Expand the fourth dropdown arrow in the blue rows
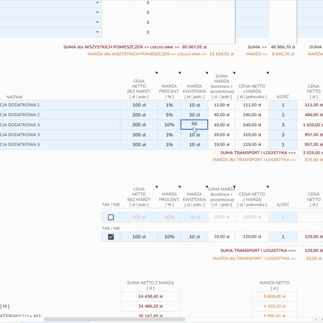This screenshot has width=323, height=323. click(x=97, y=32)
